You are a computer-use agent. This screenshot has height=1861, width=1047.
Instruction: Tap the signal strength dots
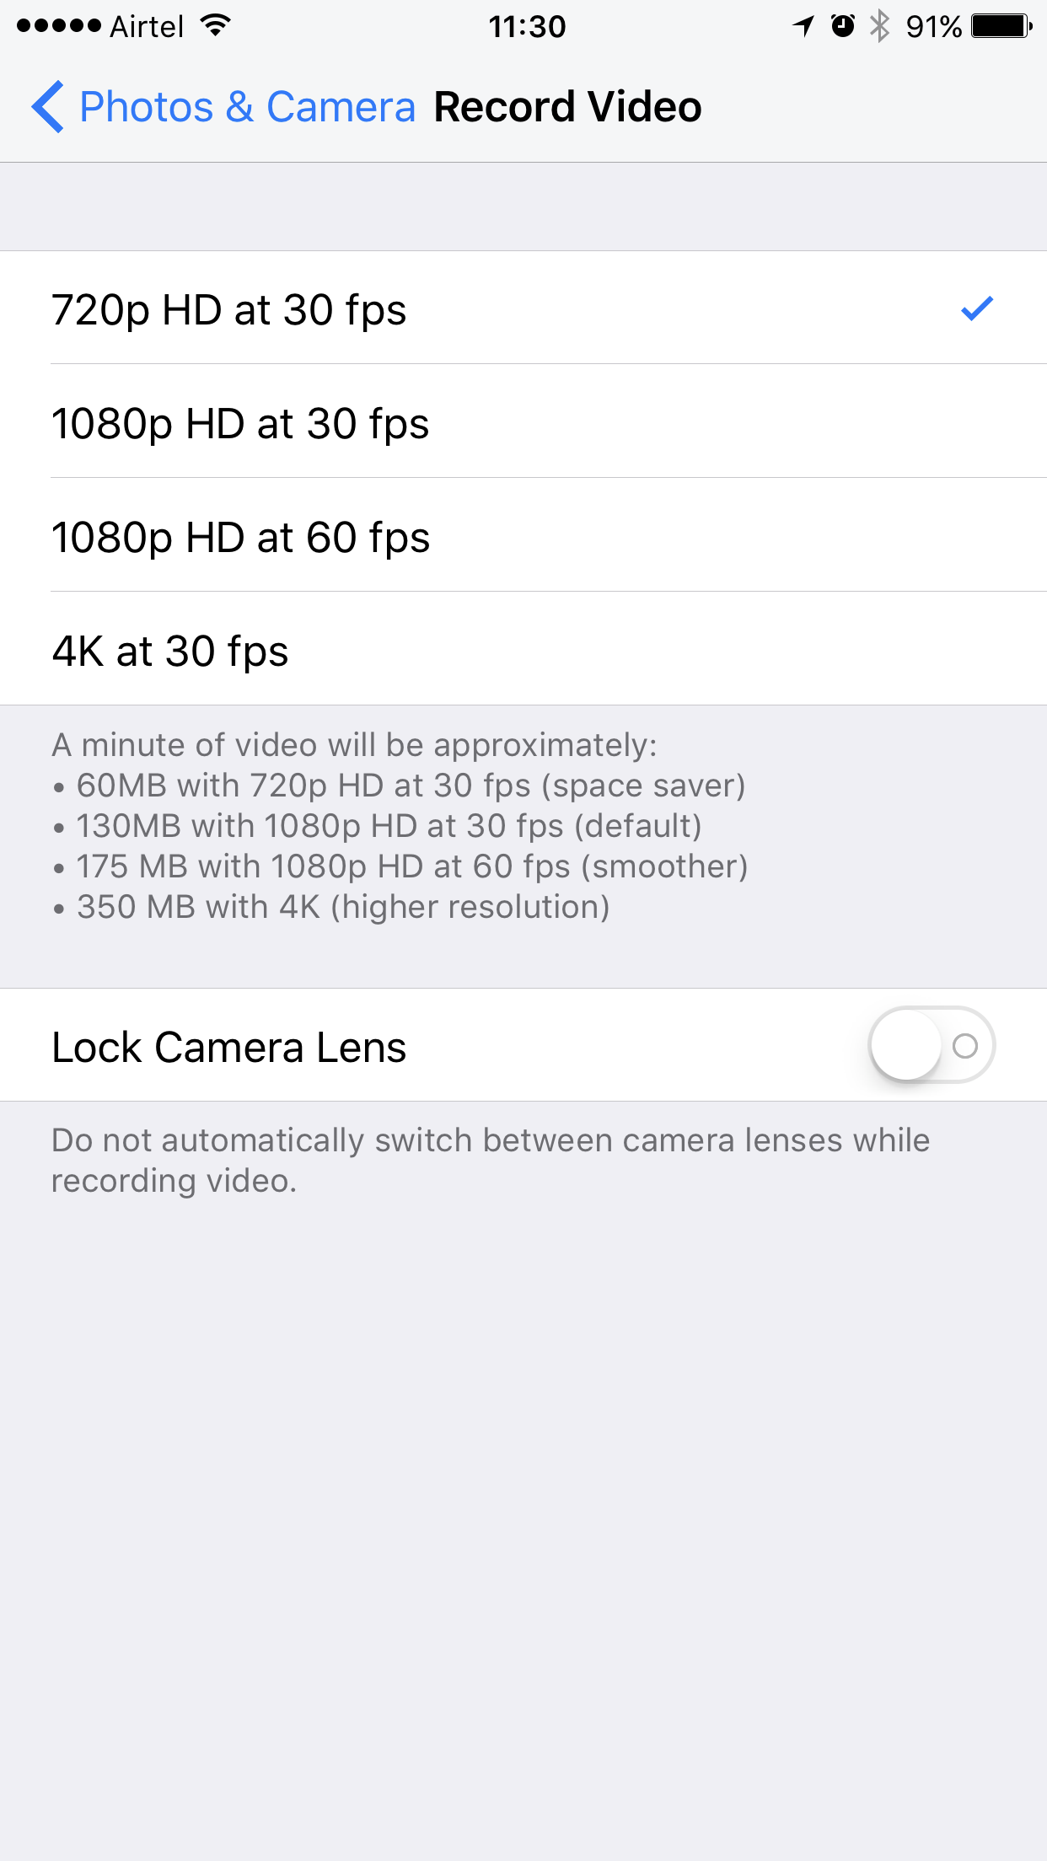click(59, 26)
